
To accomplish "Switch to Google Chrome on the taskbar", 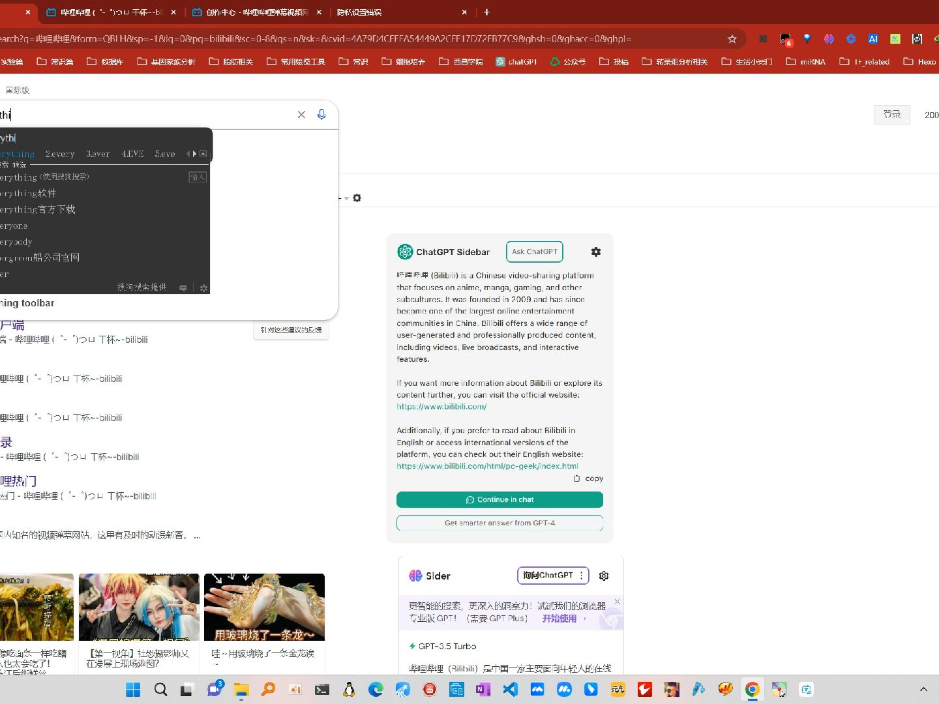I will tap(753, 690).
